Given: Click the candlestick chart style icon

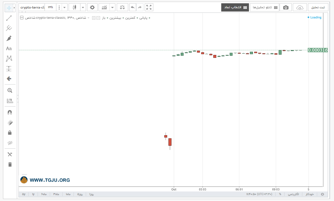Looking at the screenshot, I should coord(74,8).
